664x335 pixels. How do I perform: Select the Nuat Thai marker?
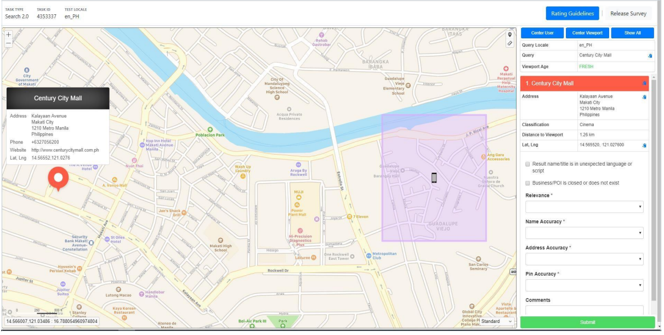point(134,160)
